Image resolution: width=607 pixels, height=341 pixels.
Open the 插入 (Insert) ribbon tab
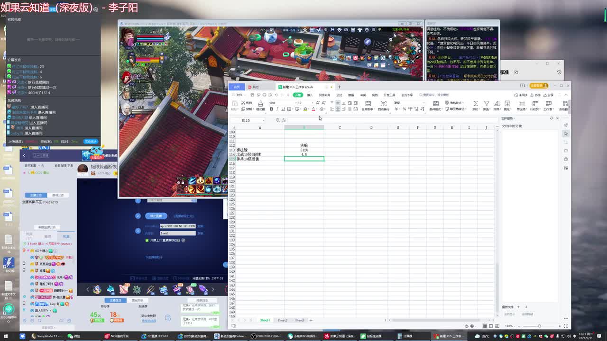click(310, 95)
